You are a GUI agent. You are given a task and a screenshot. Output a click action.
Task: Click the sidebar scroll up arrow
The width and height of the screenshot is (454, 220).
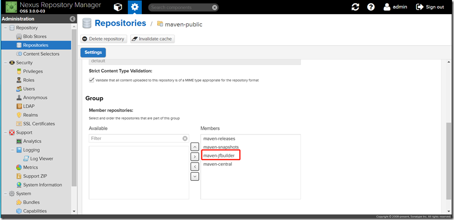coord(74,26)
